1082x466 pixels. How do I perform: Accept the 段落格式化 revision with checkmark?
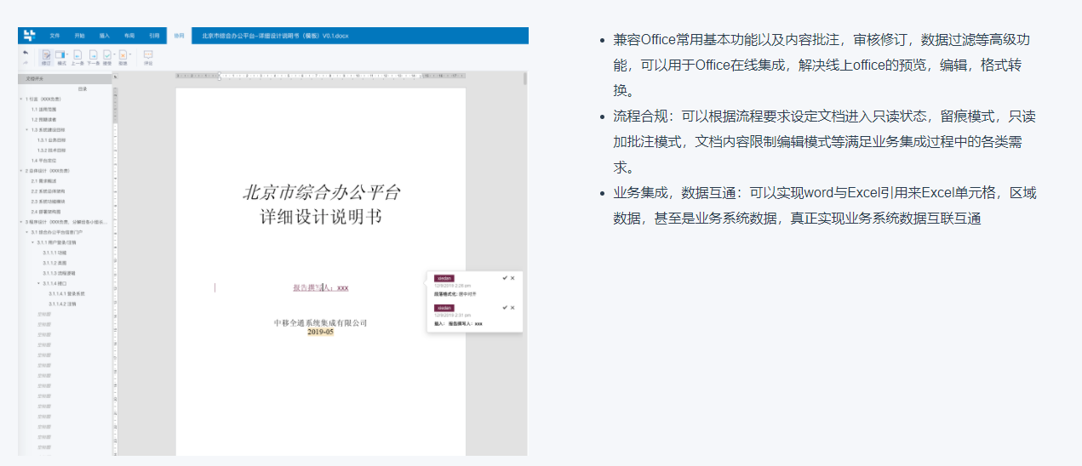505,278
